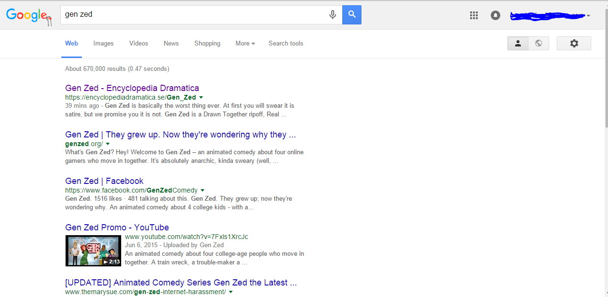Viewport: 608px width, 297px height.
Task: Click the Google logo
Action: 26,15
